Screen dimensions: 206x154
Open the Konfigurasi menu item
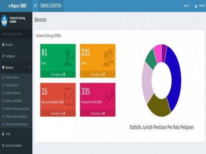pos(16,56)
